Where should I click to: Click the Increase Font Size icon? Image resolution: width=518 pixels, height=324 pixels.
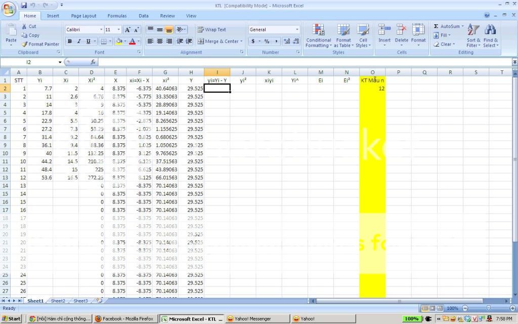click(x=127, y=30)
